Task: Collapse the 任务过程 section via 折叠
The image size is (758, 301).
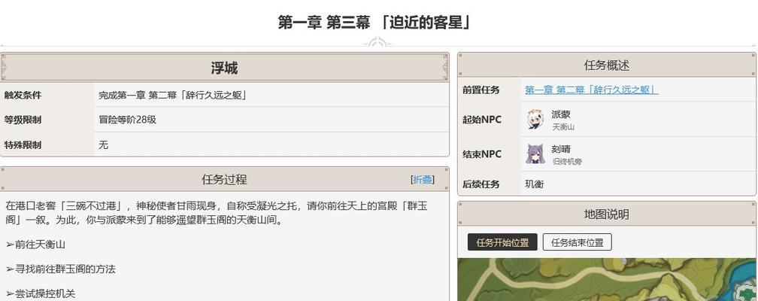Action: click(x=423, y=180)
